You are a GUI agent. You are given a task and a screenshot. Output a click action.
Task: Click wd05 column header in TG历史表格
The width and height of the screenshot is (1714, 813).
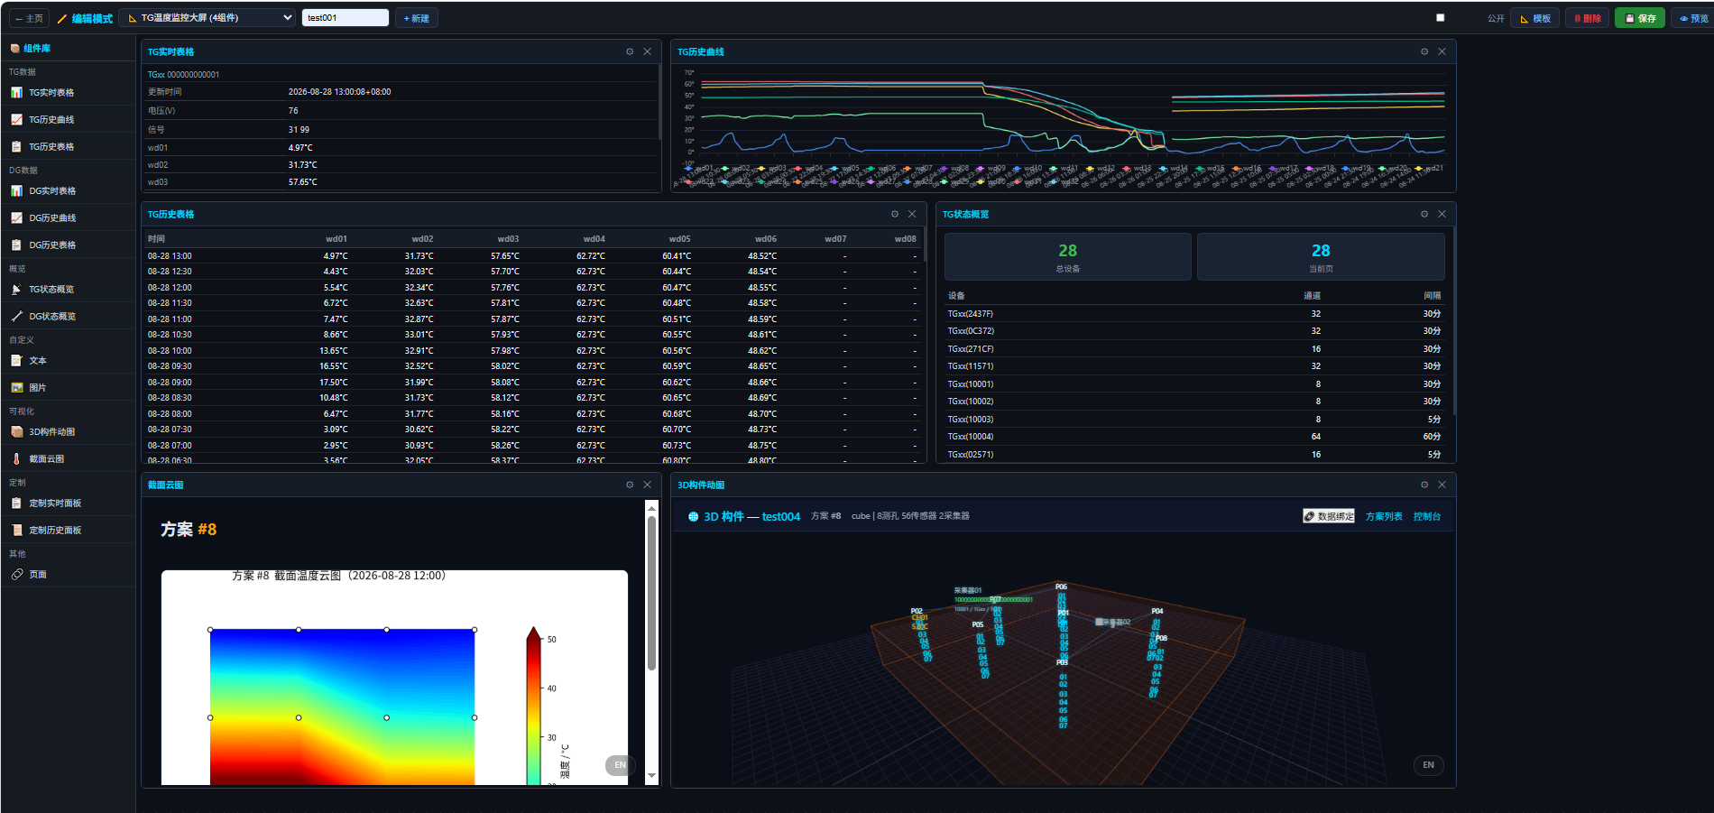(x=679, y=239)
